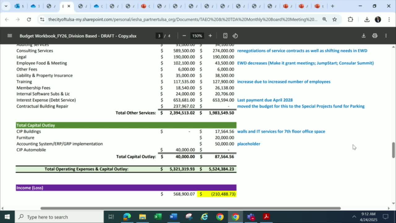Bookmark this tab with the star
Screen dimensions: 396x223
pyautogui.click(x=334, y=20)
